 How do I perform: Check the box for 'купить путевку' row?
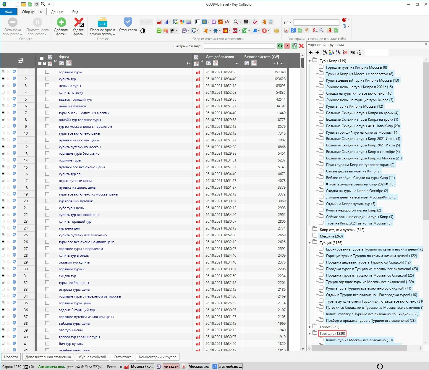coord(47,92)
